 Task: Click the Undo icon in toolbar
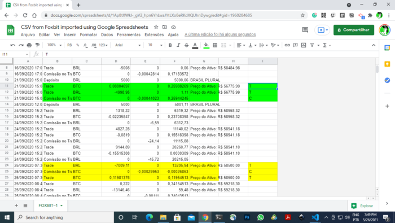pos(12,45)
